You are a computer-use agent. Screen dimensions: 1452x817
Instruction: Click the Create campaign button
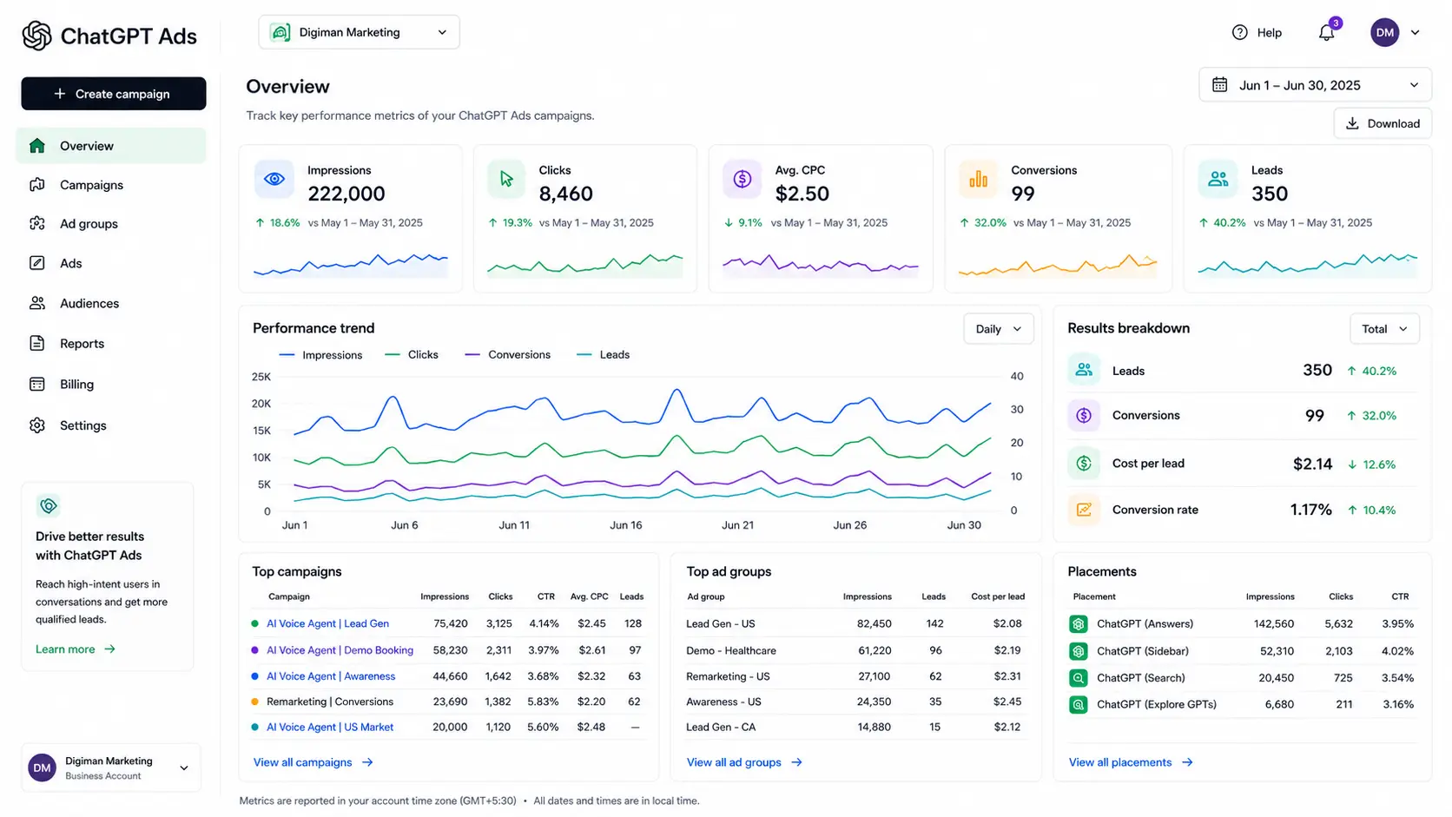[114, 94]
